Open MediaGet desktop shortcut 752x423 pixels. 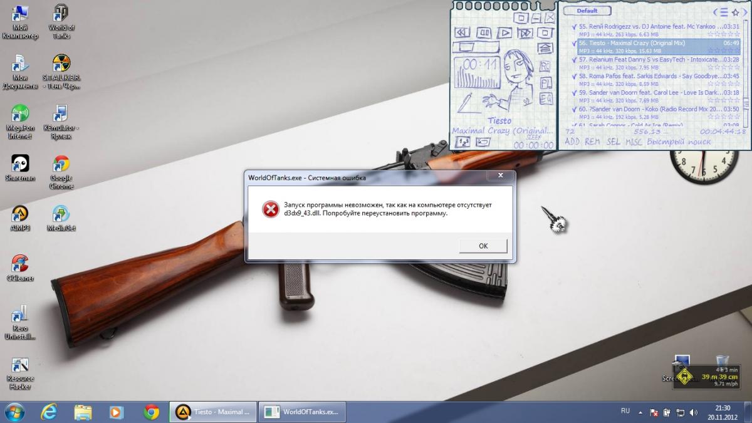tap(61, 218)
